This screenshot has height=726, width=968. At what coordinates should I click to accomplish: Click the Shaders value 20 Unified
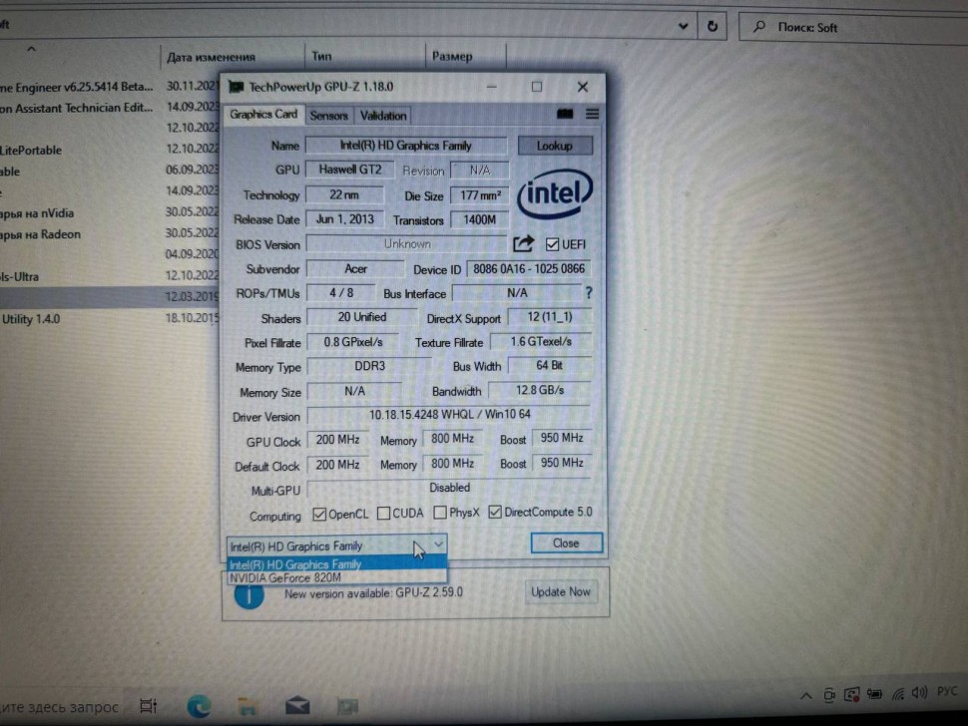pos(362,317)
